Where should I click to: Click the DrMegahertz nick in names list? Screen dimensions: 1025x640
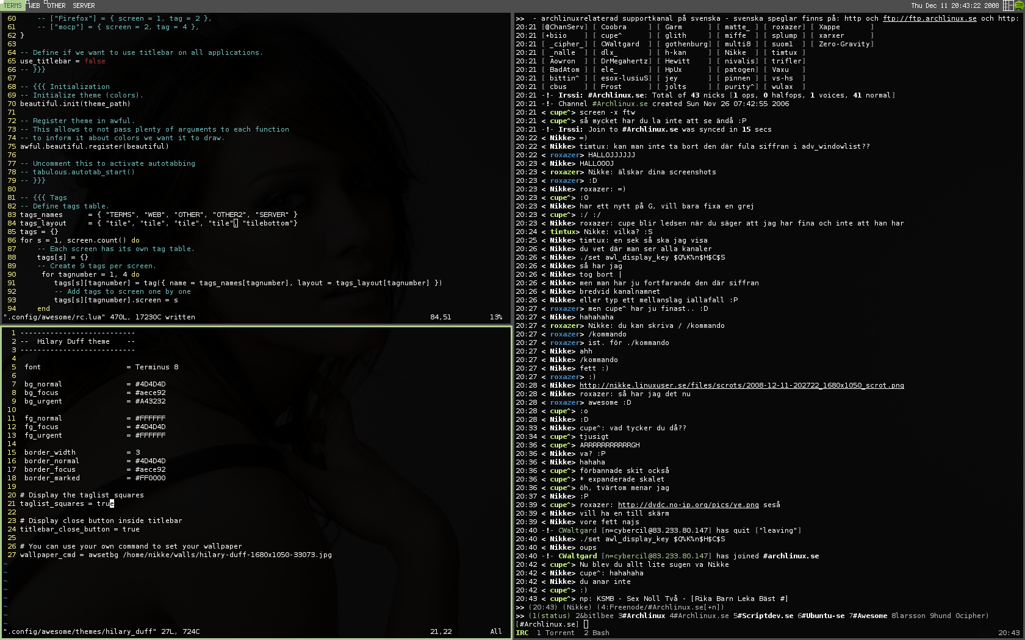pos(624,61)
